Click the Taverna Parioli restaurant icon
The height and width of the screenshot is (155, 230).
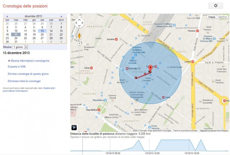(x=112, y=101)
